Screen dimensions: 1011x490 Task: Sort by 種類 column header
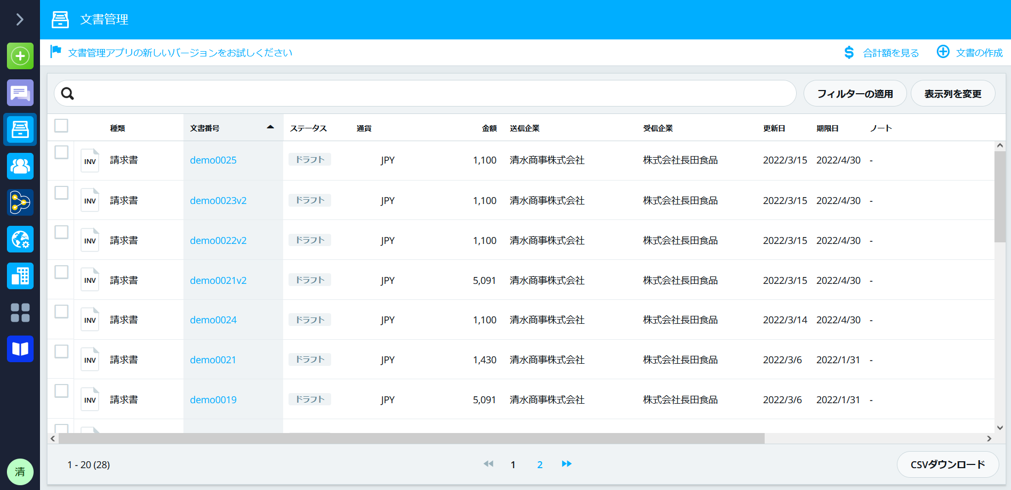point(117,128)
